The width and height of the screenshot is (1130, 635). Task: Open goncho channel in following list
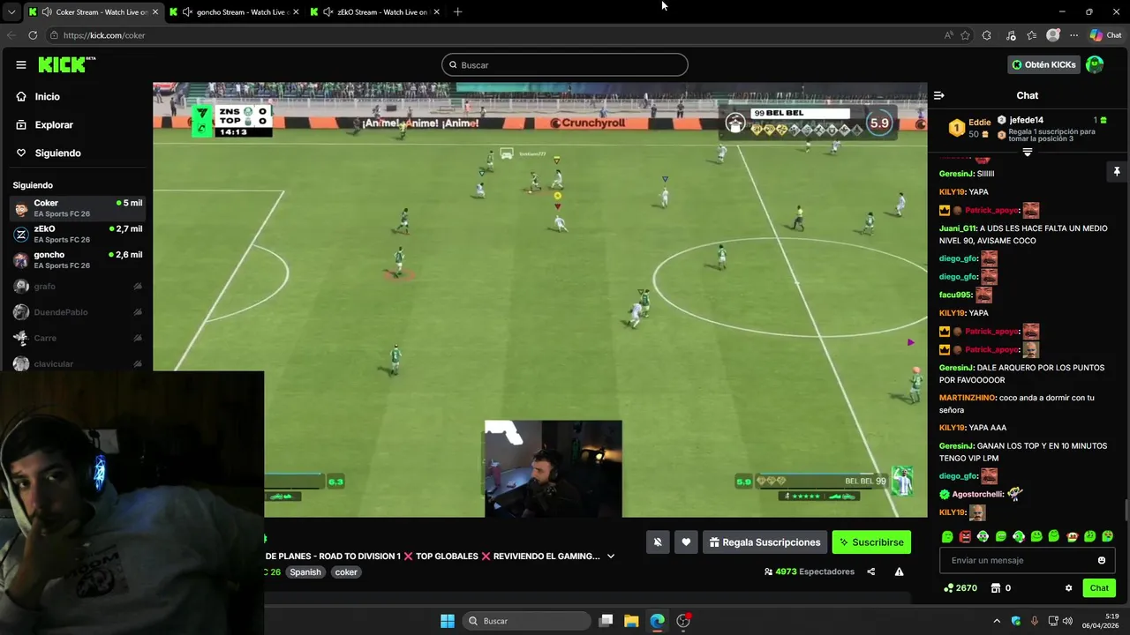[x=79, y=260]
